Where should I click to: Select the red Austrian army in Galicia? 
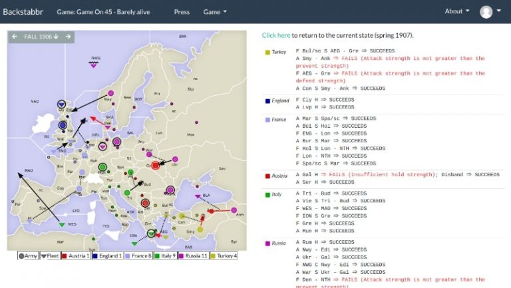(x=155, y=165)
